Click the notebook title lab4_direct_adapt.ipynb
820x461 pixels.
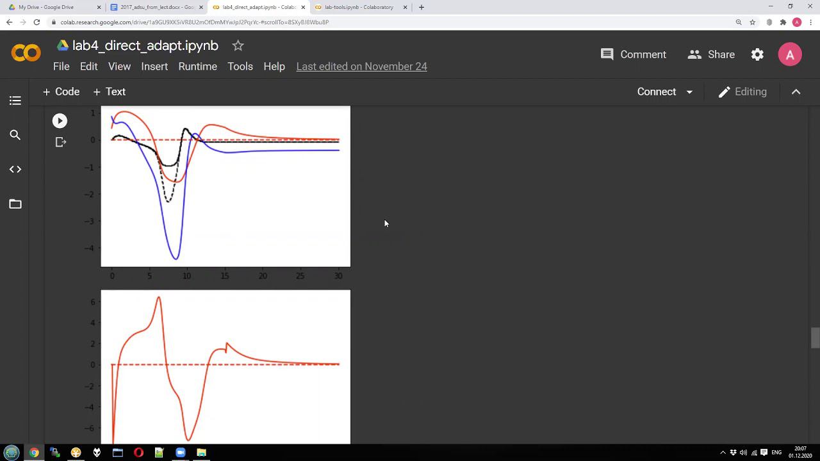[145, 45]
